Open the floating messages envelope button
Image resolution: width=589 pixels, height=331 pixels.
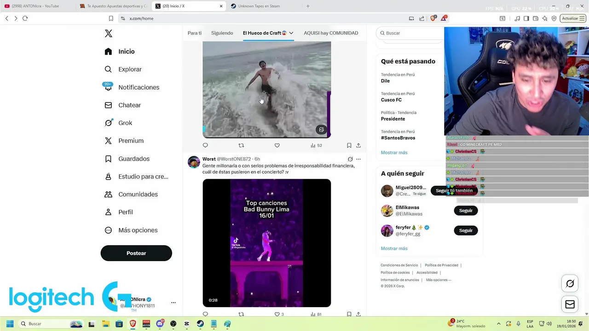point(570,304)
